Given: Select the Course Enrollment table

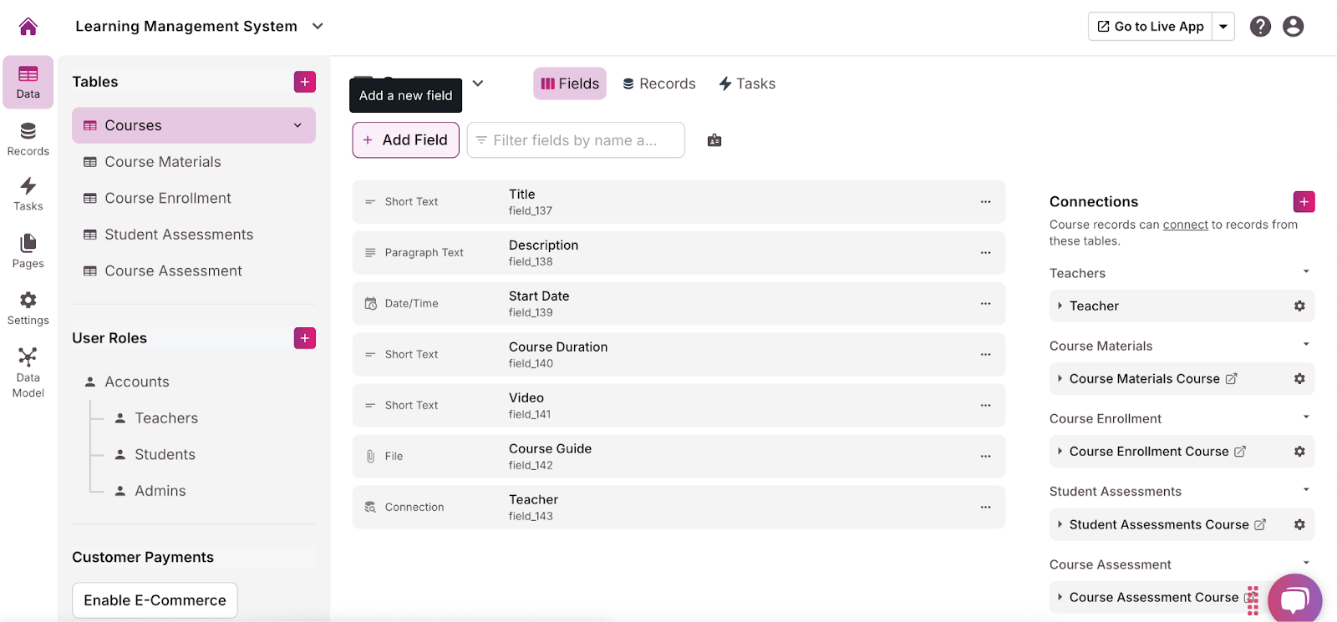Looking at the screenshot, I should [x=168, y=198].
